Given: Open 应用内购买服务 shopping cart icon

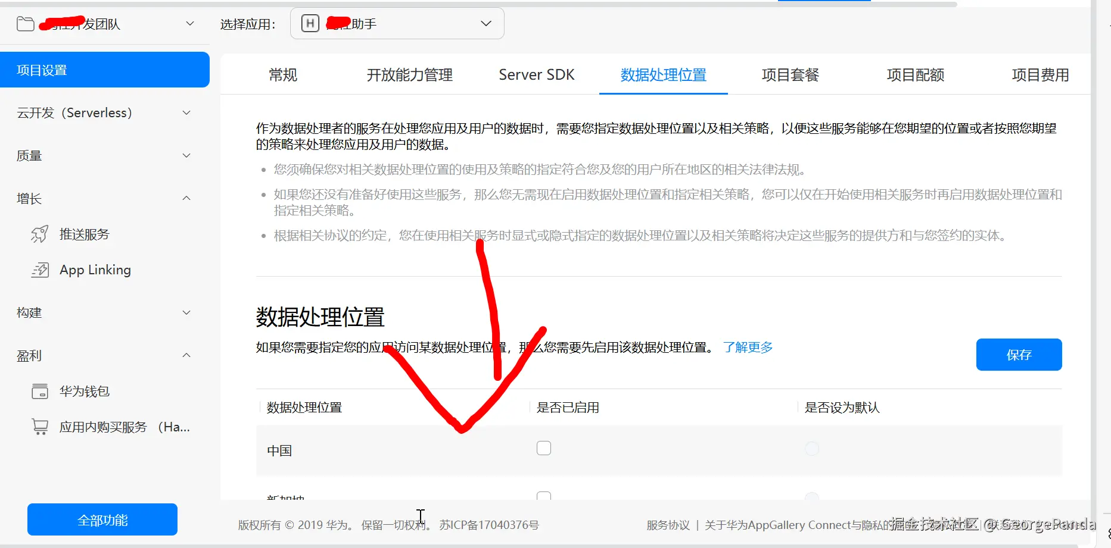Looking at the screenshot, I should tap(39, 426).
